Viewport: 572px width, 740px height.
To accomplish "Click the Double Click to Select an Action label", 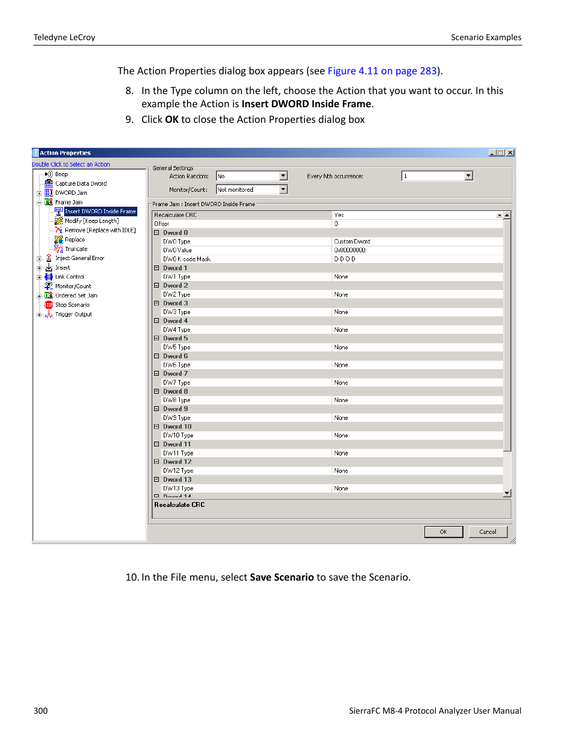I will click(x=71, y=164).
